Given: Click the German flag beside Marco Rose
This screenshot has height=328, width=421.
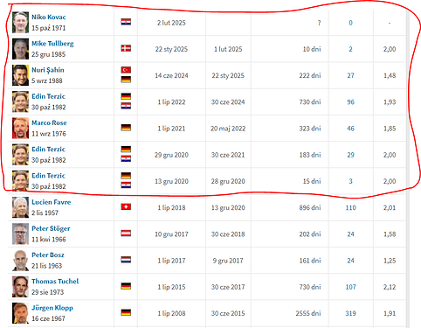Looking at the screenshot, I should tap(126, 128).
